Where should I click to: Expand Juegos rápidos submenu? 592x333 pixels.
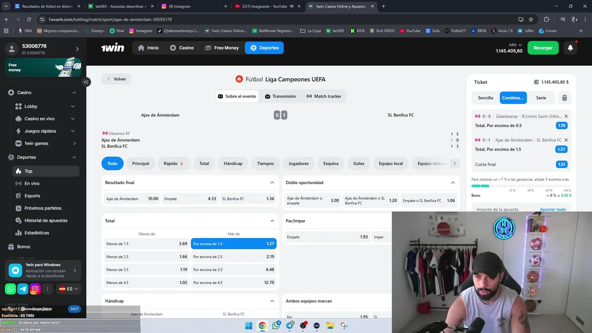pos(73,131)
